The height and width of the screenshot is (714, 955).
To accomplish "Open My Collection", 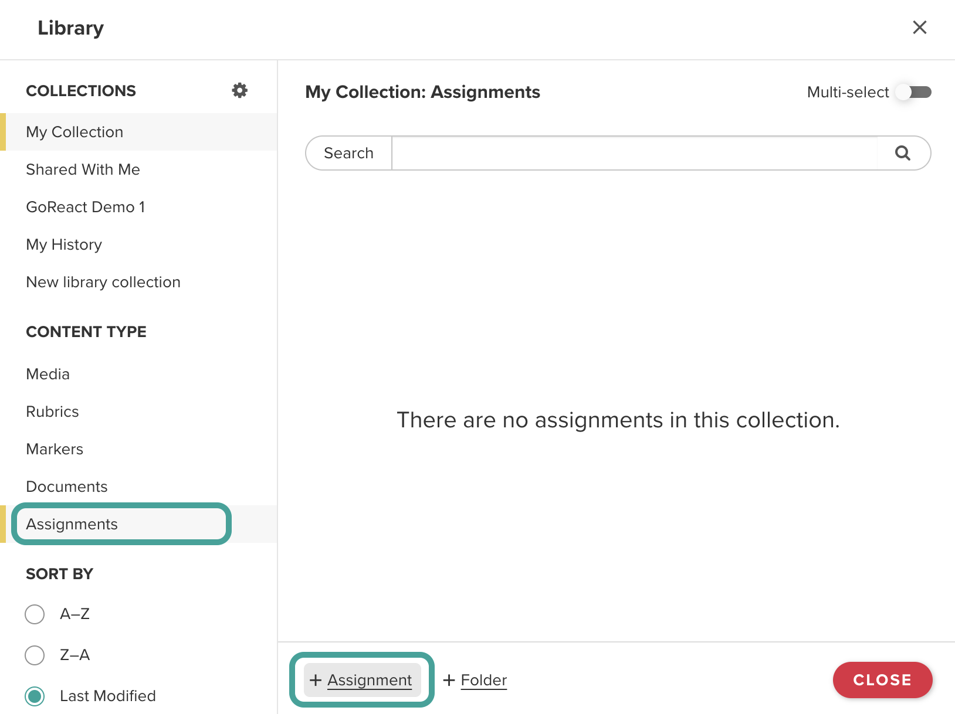I will 138,132.
